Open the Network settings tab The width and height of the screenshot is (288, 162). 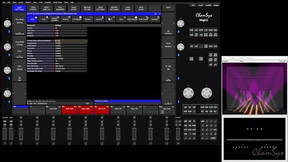99,19
